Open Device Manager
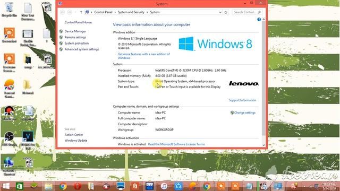The image size is (340, 191). coord(75,31)
